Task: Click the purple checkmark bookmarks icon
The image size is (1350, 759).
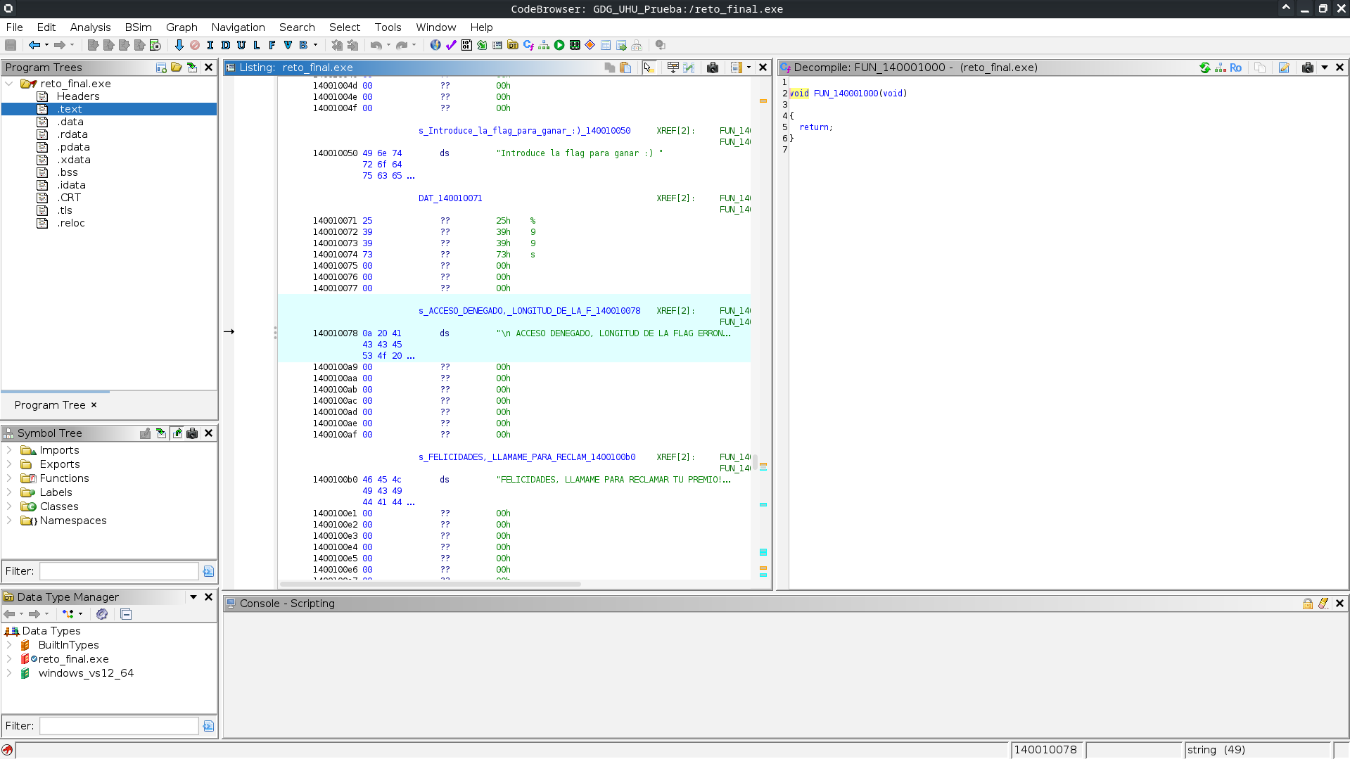Action: (451, 45)
